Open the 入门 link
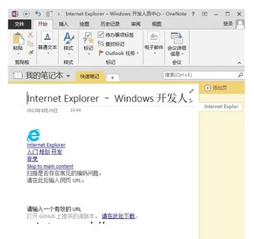This screenshot has width=254, height=239. click(x=32, y=152)
